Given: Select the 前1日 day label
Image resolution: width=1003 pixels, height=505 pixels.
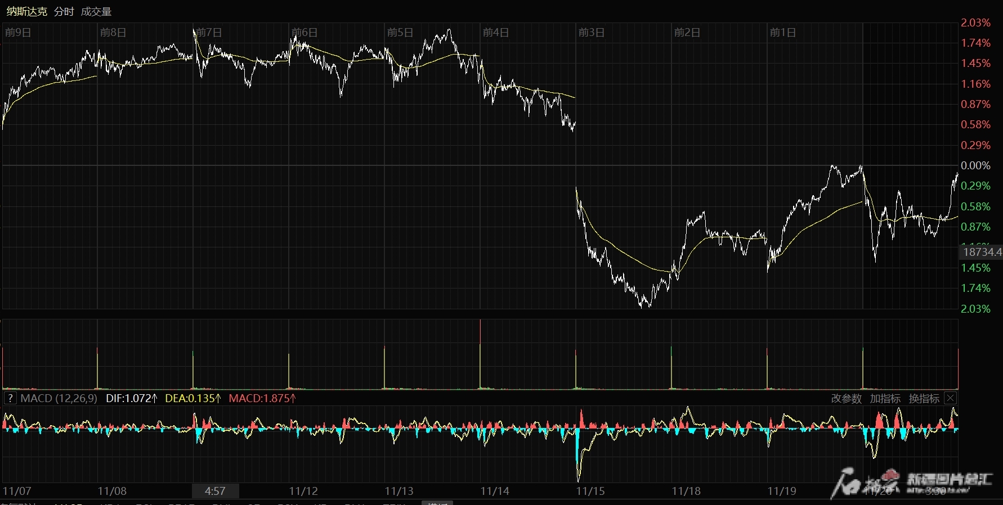Looking at the screenshot, I should tap(783, 32).
